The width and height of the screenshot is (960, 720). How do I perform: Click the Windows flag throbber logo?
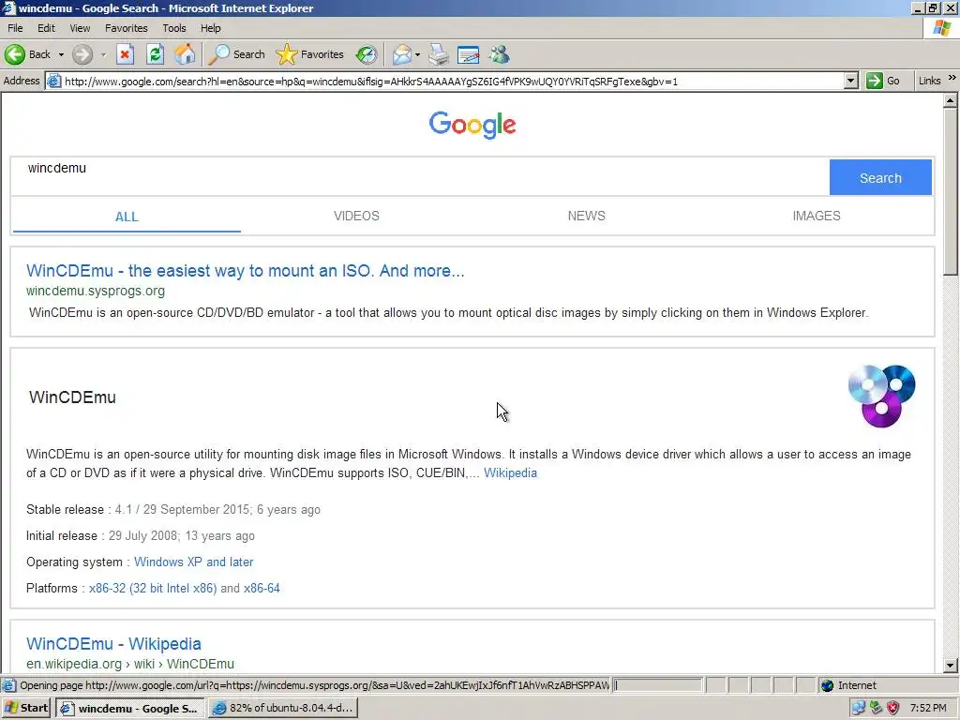[x=942, y=28]
